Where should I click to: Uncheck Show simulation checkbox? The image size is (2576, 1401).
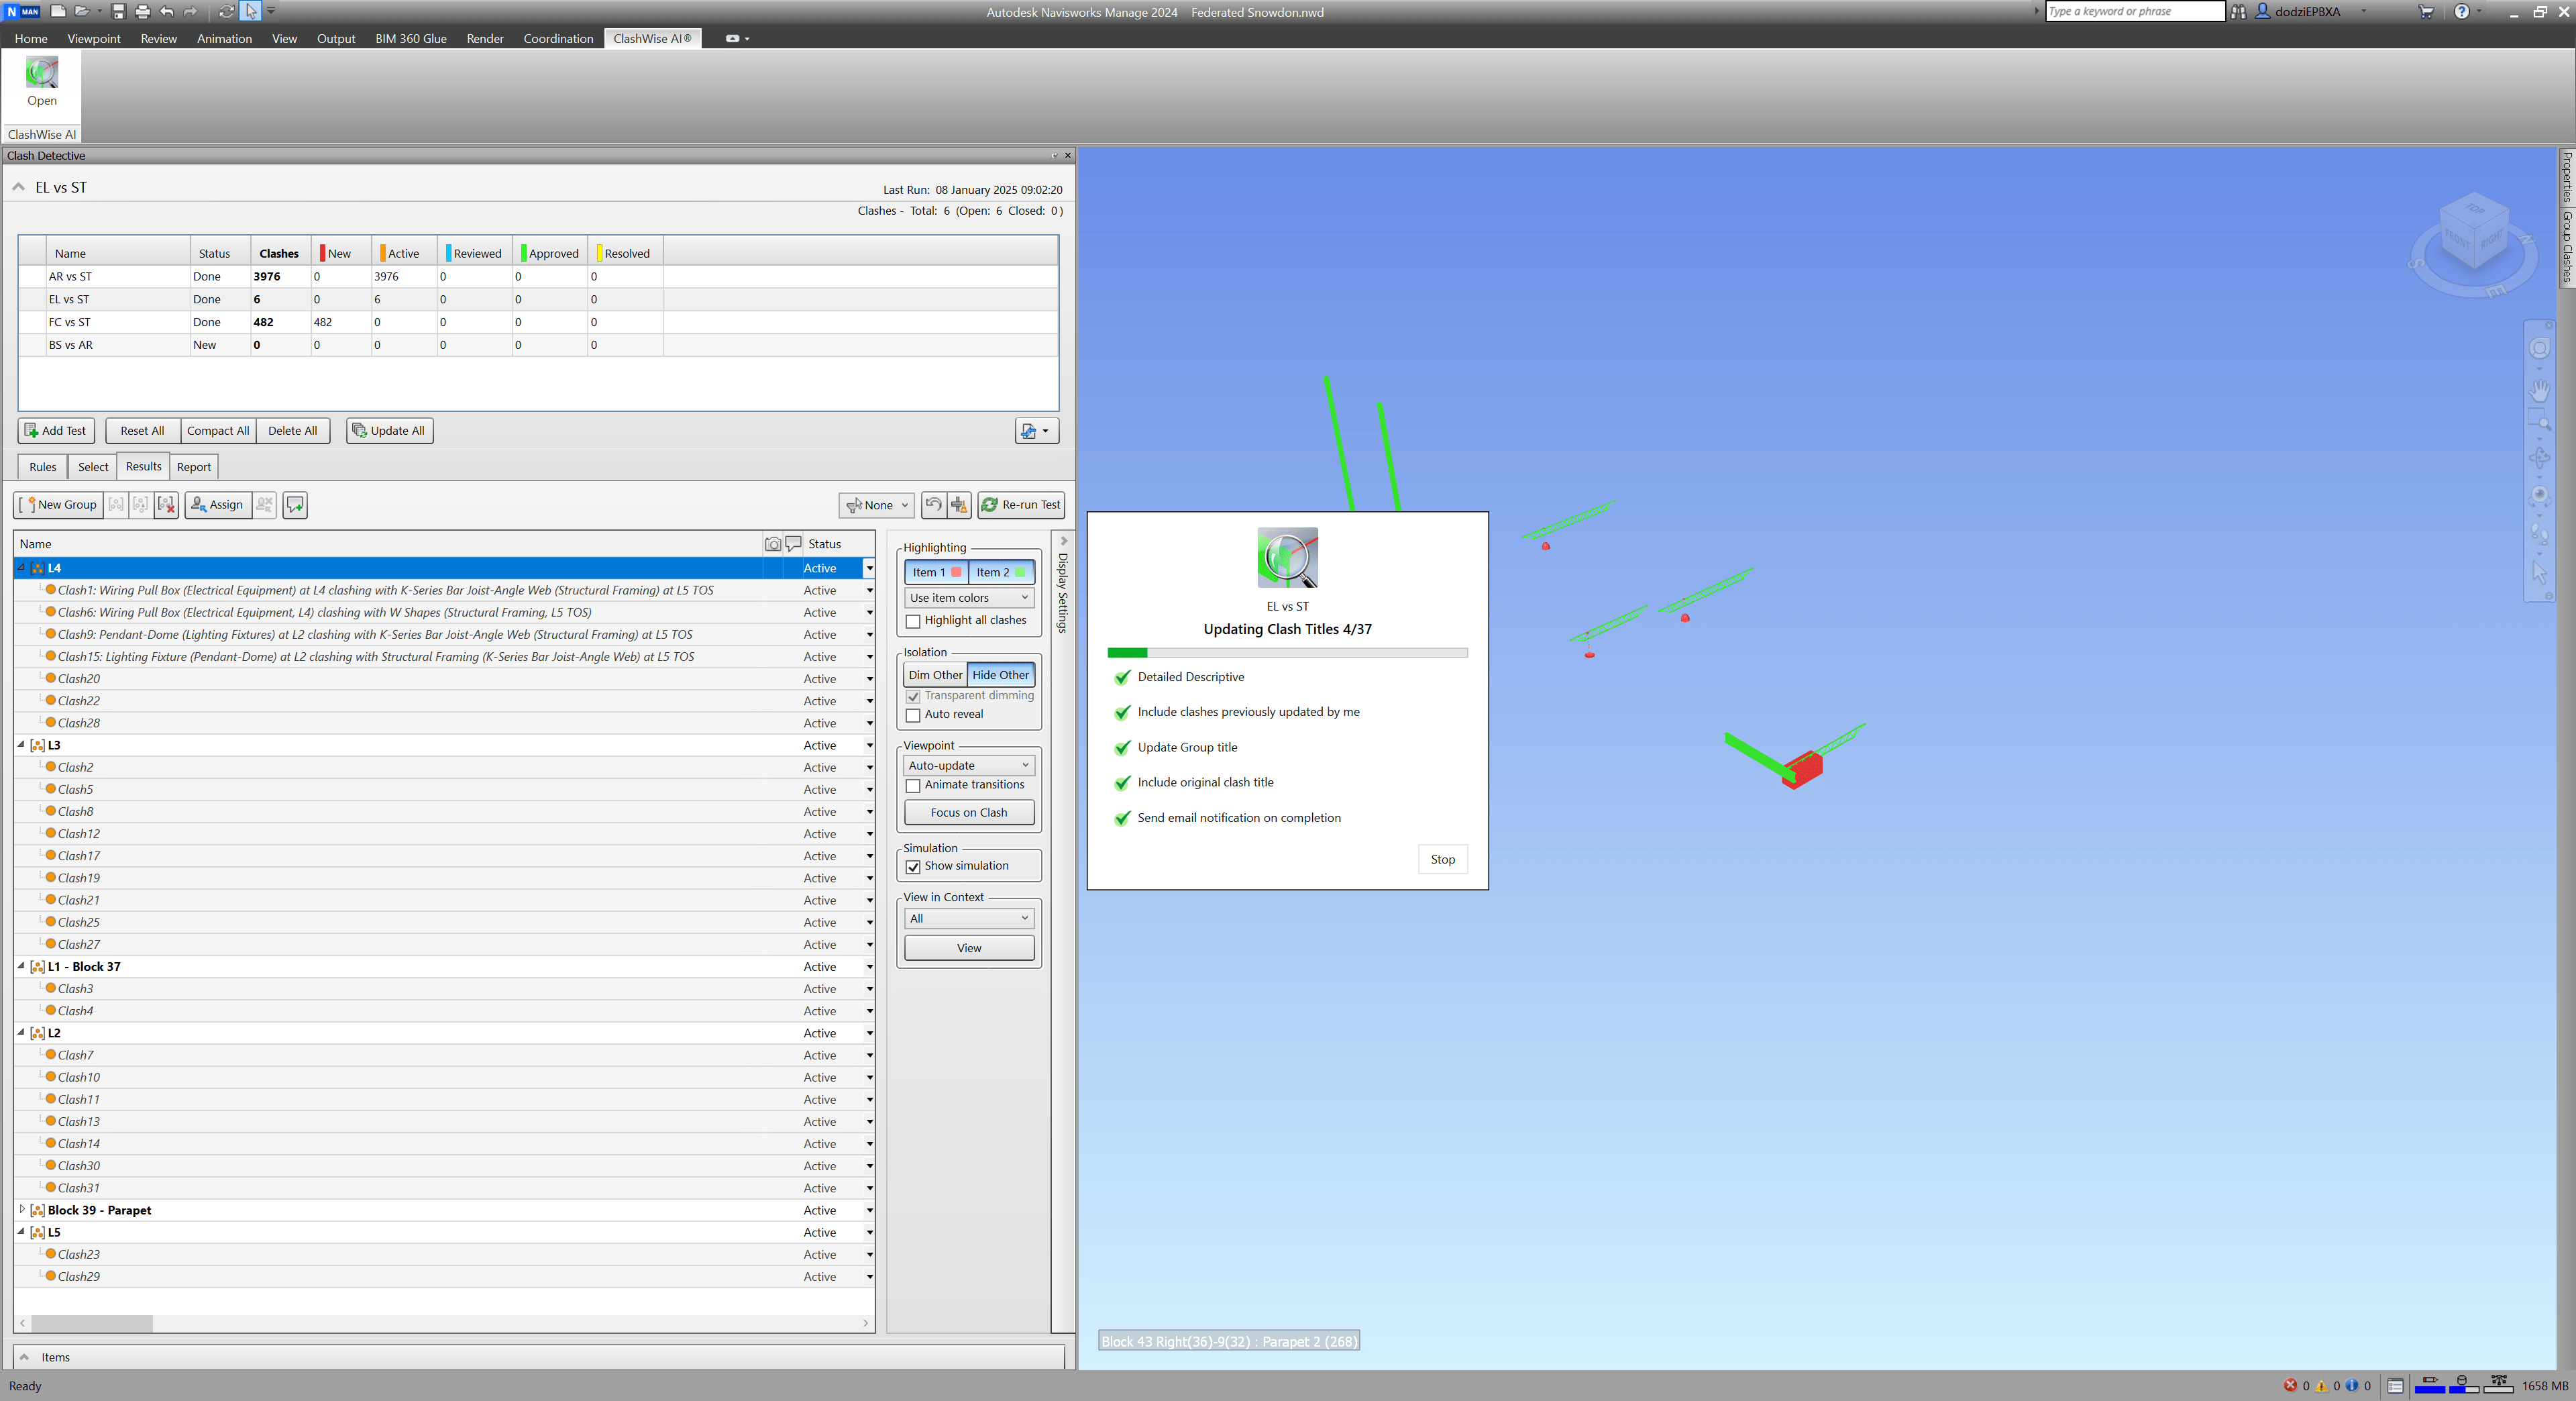913,867
